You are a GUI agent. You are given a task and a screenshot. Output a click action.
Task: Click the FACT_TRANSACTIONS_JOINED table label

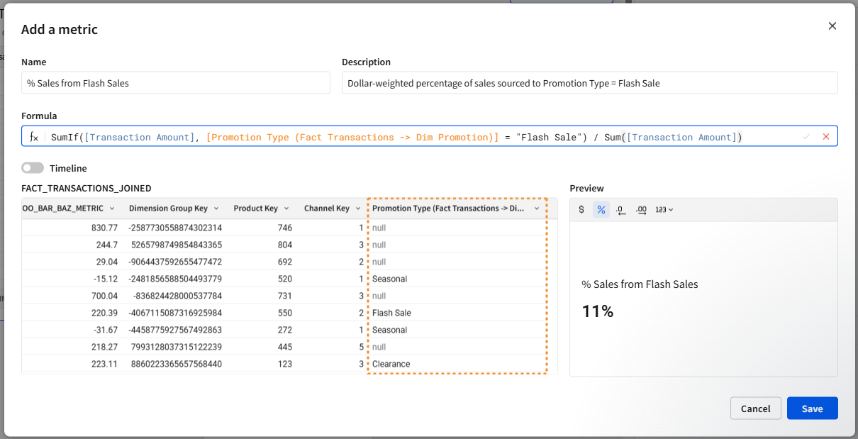pos(86,189)
